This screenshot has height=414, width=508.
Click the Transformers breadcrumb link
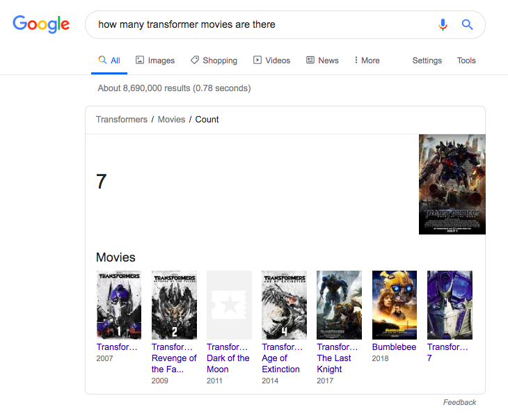(122, 120)
